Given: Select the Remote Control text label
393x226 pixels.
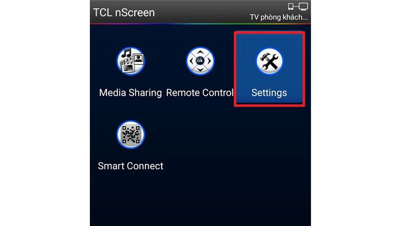Looking at the screenshot, I should tap(200, 93).
